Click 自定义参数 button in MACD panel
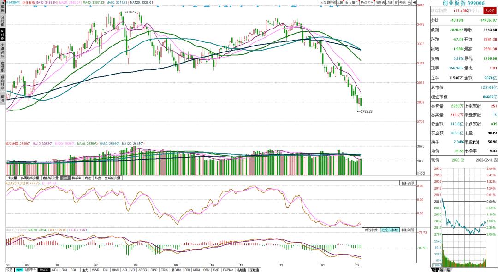Screen dimensions: 498x272 [x=390, y=230]
